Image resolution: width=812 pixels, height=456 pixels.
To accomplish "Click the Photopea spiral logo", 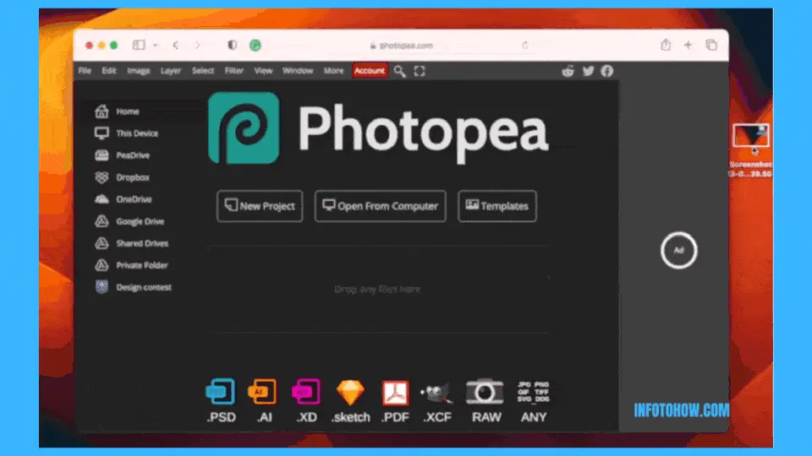I will [x=244, y=128].
